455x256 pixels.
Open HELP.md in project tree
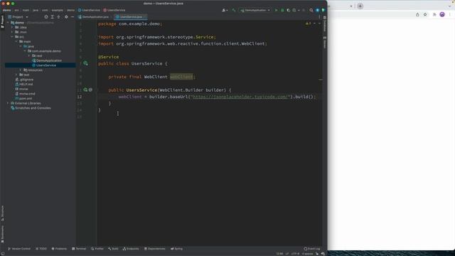26,84
